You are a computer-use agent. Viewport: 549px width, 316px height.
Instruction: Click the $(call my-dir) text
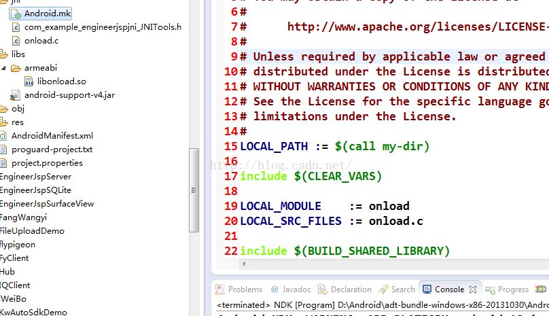point(382,146)
